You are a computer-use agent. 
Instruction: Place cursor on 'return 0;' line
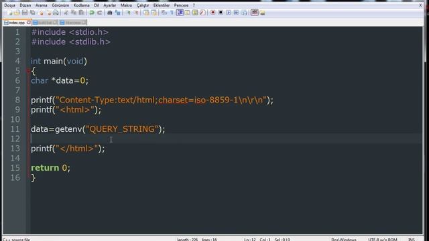(50, 168)
